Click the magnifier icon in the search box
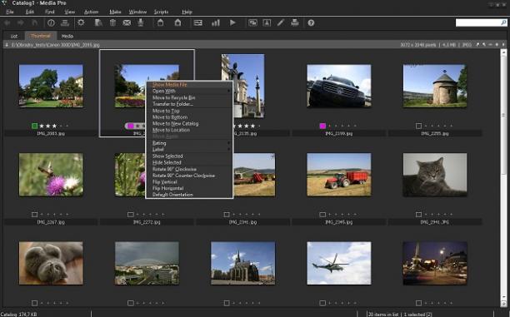Screen dimensions: 510x317 tap(503, 22)
